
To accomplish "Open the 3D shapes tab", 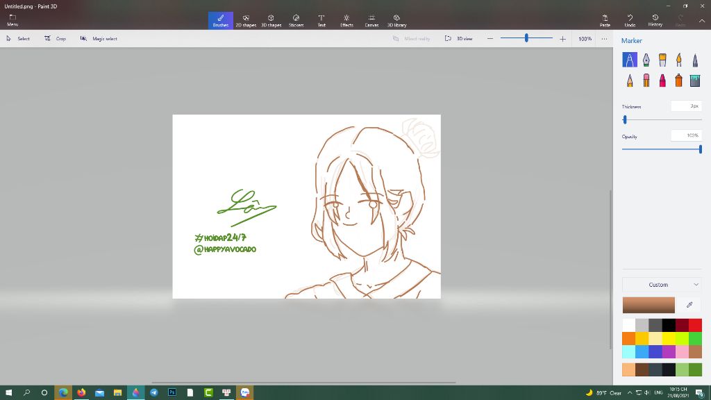I will [271, 21].
